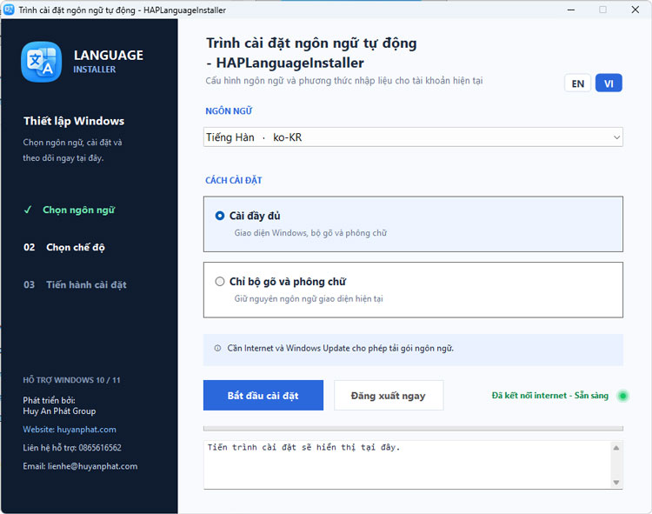The image size is (652, 514).
Task: Click the green internet status indicator dot
Action: click(x=622, y=396)
